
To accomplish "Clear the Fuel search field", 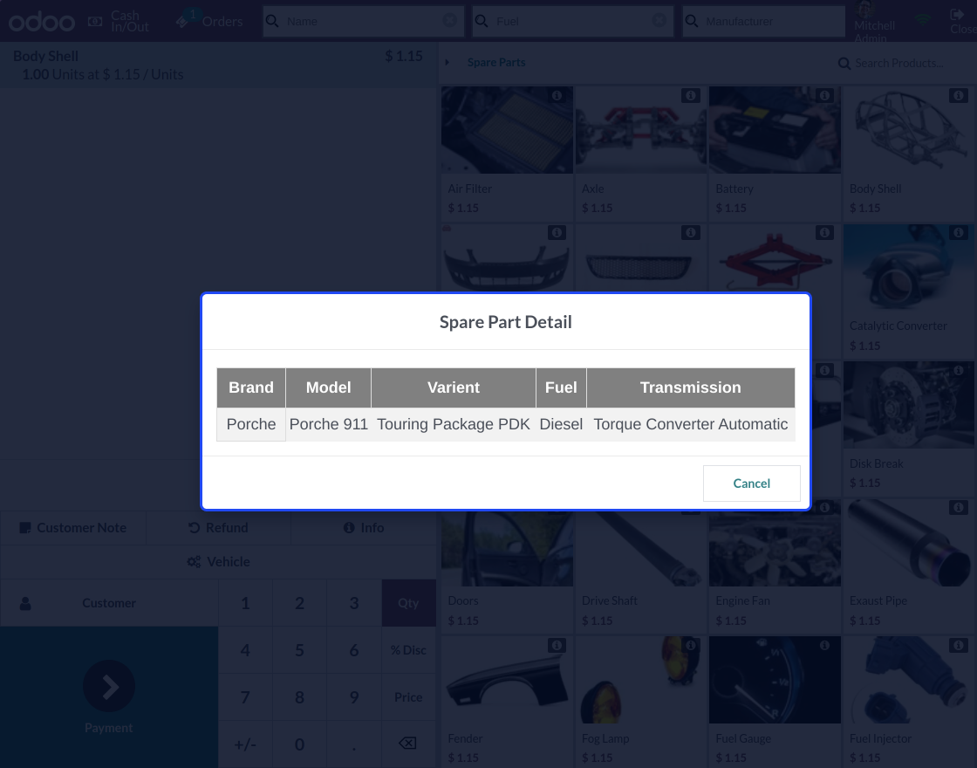I will [x=659, y=21].
